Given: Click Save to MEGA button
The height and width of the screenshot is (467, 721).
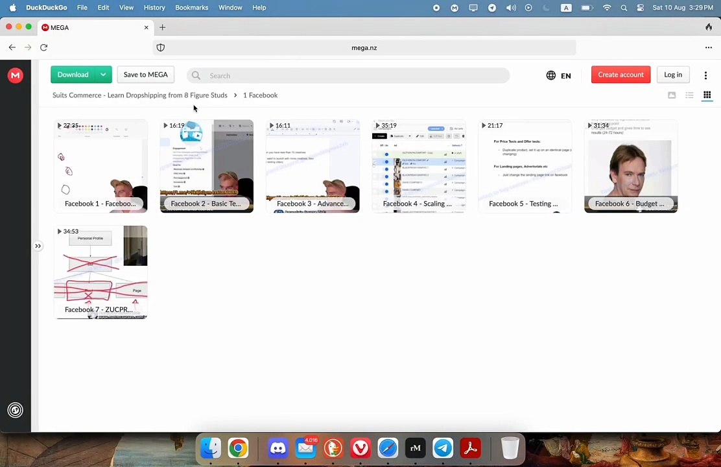Looking at the screenshot, I should pos(146,75).
